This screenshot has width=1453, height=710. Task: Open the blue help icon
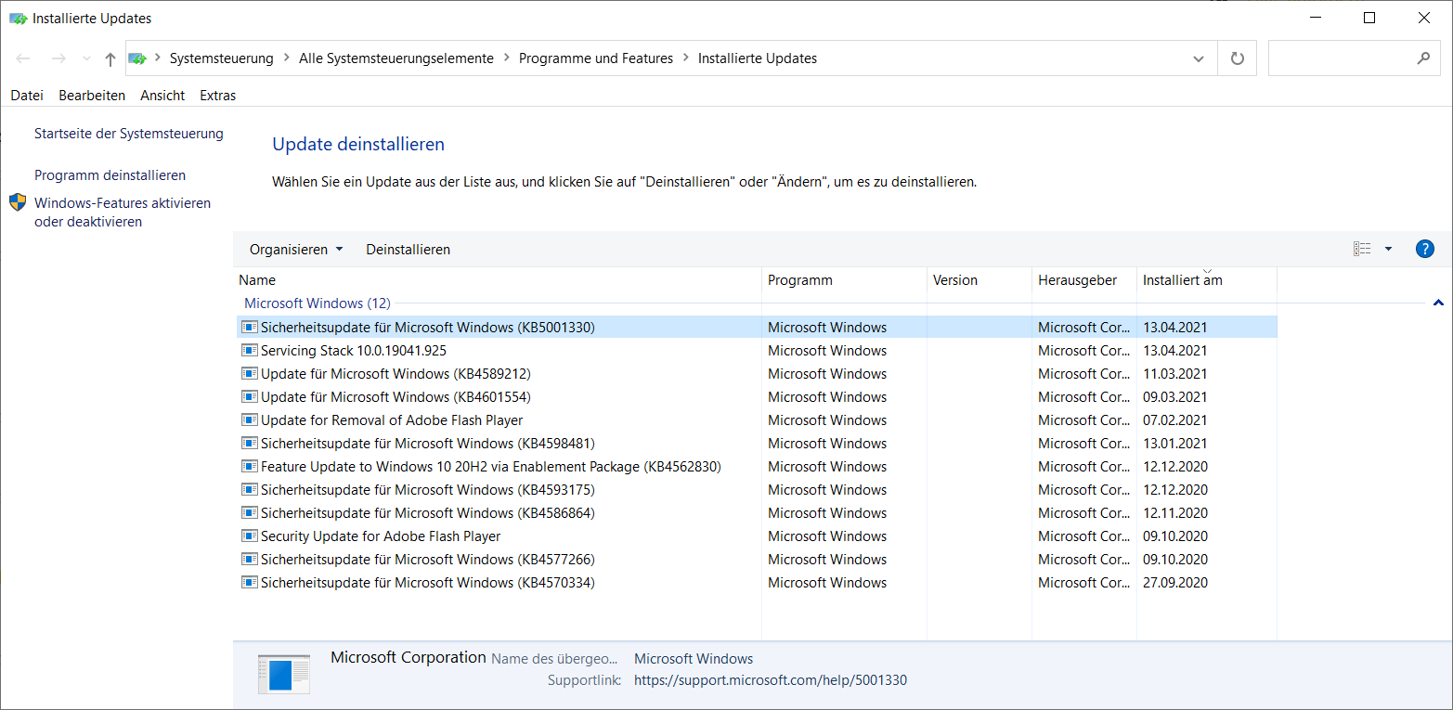[x=1425, y=249]
